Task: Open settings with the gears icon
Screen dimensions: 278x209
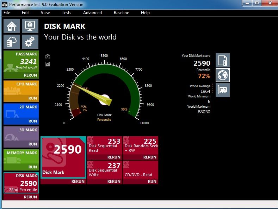Action: [x=30, y=42]
